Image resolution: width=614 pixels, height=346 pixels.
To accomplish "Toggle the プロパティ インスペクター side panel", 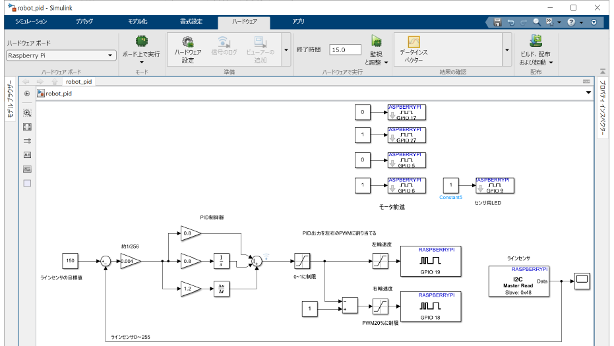I will (x=602, y=109).
